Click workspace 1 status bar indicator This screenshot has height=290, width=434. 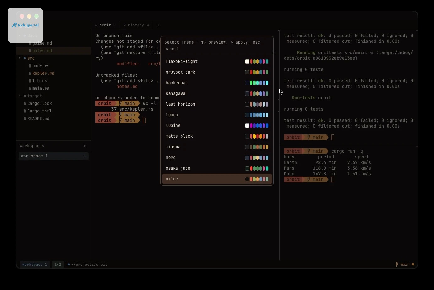pyautogui.click(x=35, y=265)
